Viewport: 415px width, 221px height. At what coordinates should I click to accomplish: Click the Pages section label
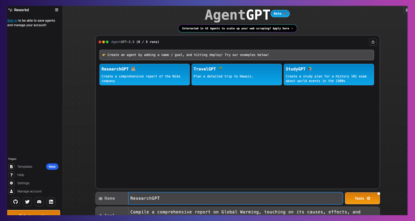pos(12,159)
